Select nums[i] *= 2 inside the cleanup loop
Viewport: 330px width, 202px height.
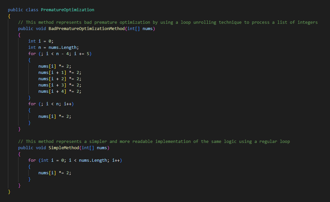pos(55,116)
